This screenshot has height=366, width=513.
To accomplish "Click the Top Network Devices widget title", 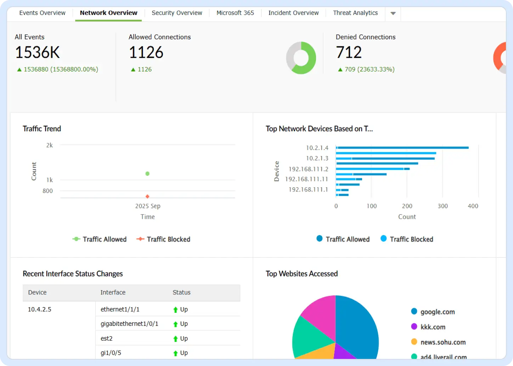I will point(319,129).
